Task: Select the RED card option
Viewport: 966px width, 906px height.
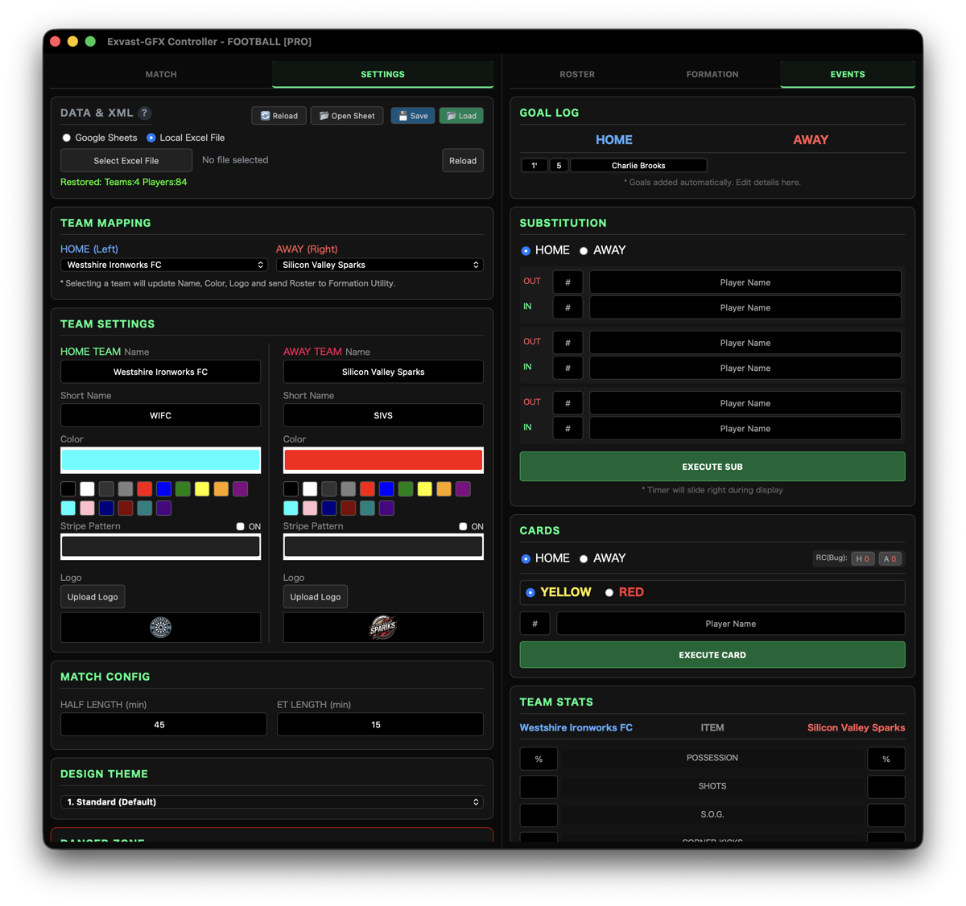Action: pos(609,592)
